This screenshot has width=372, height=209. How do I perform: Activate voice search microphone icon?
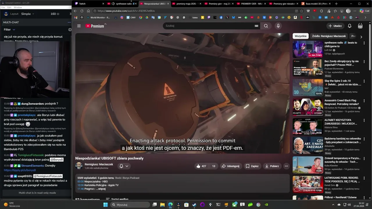(278, 26)
